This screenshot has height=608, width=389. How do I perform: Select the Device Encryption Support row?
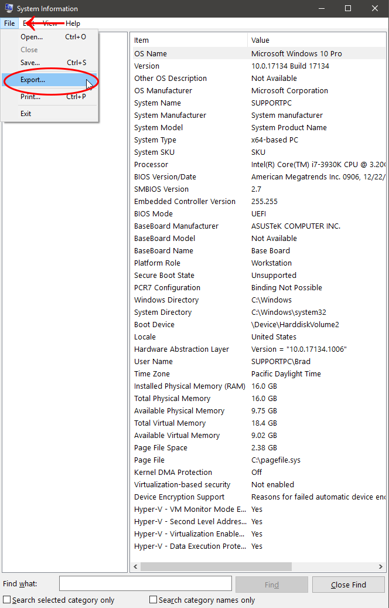tap(259, 497)
